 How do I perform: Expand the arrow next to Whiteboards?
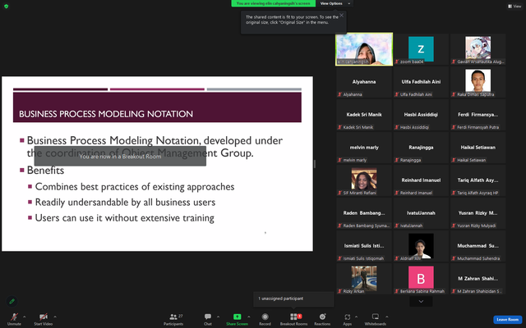[x=387, y=317]
